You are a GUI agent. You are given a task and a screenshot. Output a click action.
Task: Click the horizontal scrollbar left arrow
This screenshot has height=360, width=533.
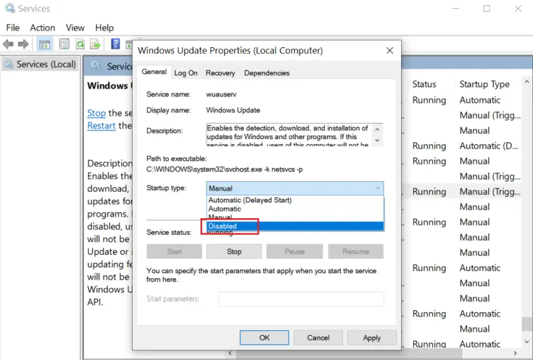[230, 353]
